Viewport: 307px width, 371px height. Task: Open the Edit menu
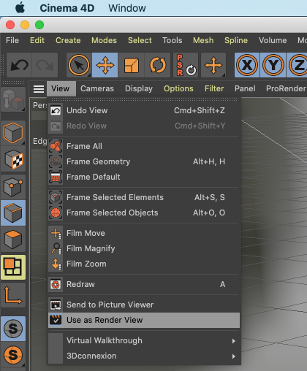pyautogui.click(x=37, y=40)
